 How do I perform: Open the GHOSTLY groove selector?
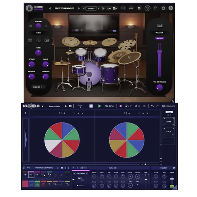coord(91,9)
